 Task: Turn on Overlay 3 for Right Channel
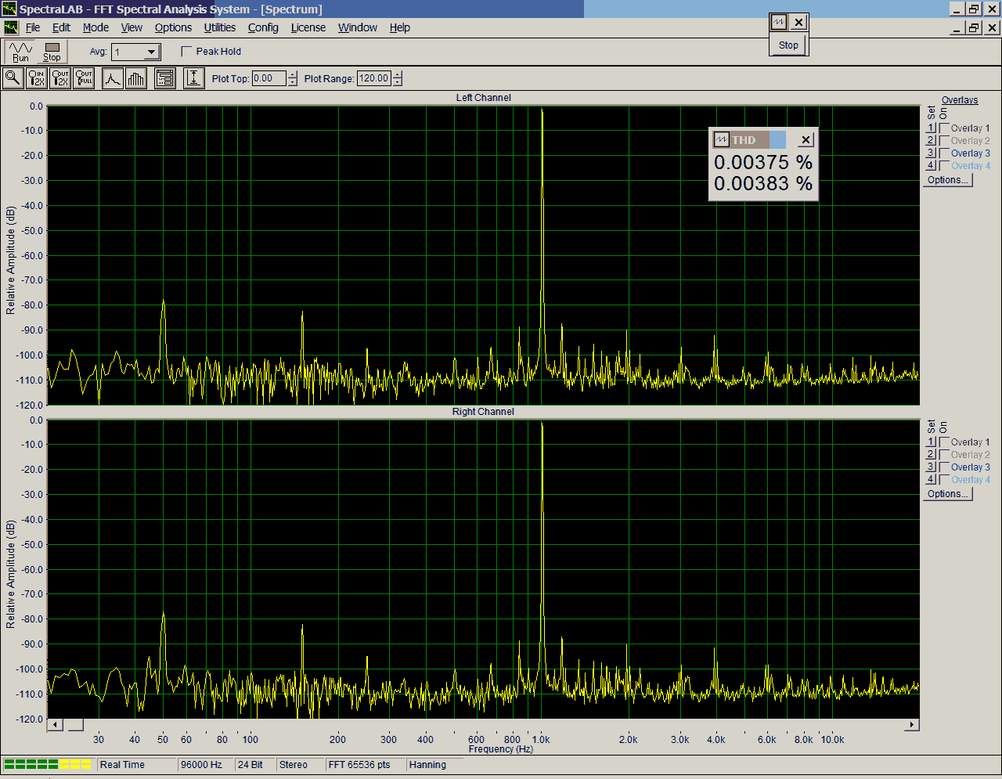[945, 467]
